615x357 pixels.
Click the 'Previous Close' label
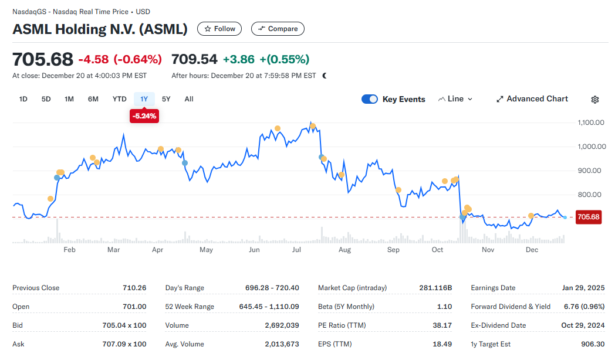point(36,288)
